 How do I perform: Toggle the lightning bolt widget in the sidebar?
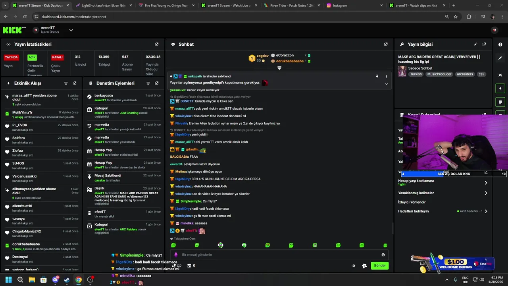pyautogui.click(x=500, y=89)
